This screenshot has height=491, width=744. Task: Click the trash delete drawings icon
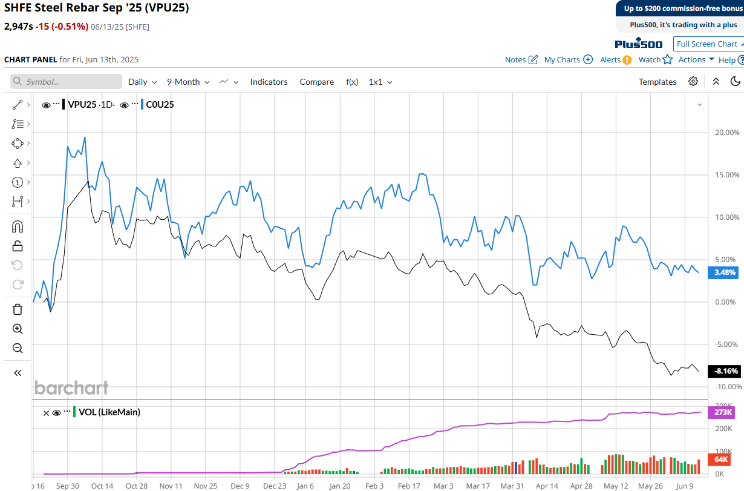tap(18, 309)
